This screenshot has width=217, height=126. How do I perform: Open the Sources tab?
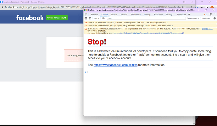point(114,14)
